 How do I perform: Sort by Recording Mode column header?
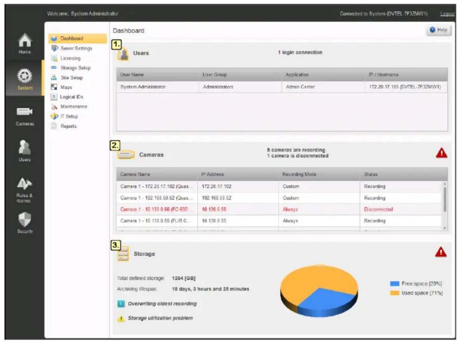pyautogui.click(x=319, y=174)
